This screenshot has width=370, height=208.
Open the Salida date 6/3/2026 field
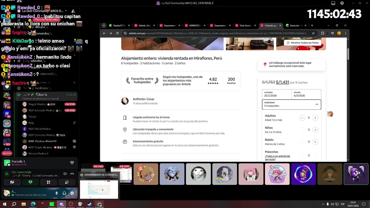[306, 94]
